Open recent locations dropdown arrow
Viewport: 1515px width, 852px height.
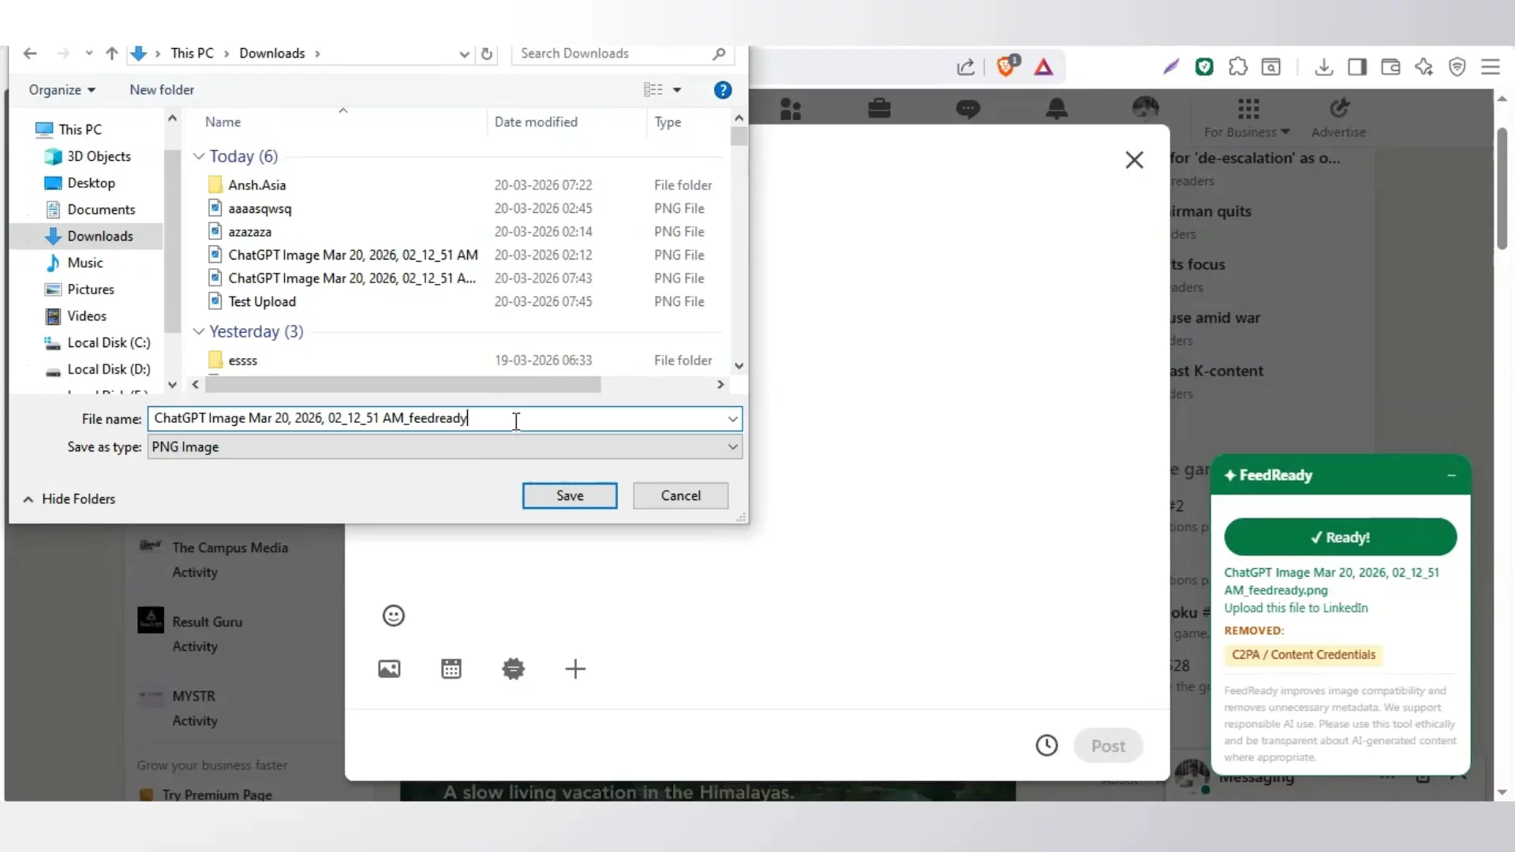point(88,54)
